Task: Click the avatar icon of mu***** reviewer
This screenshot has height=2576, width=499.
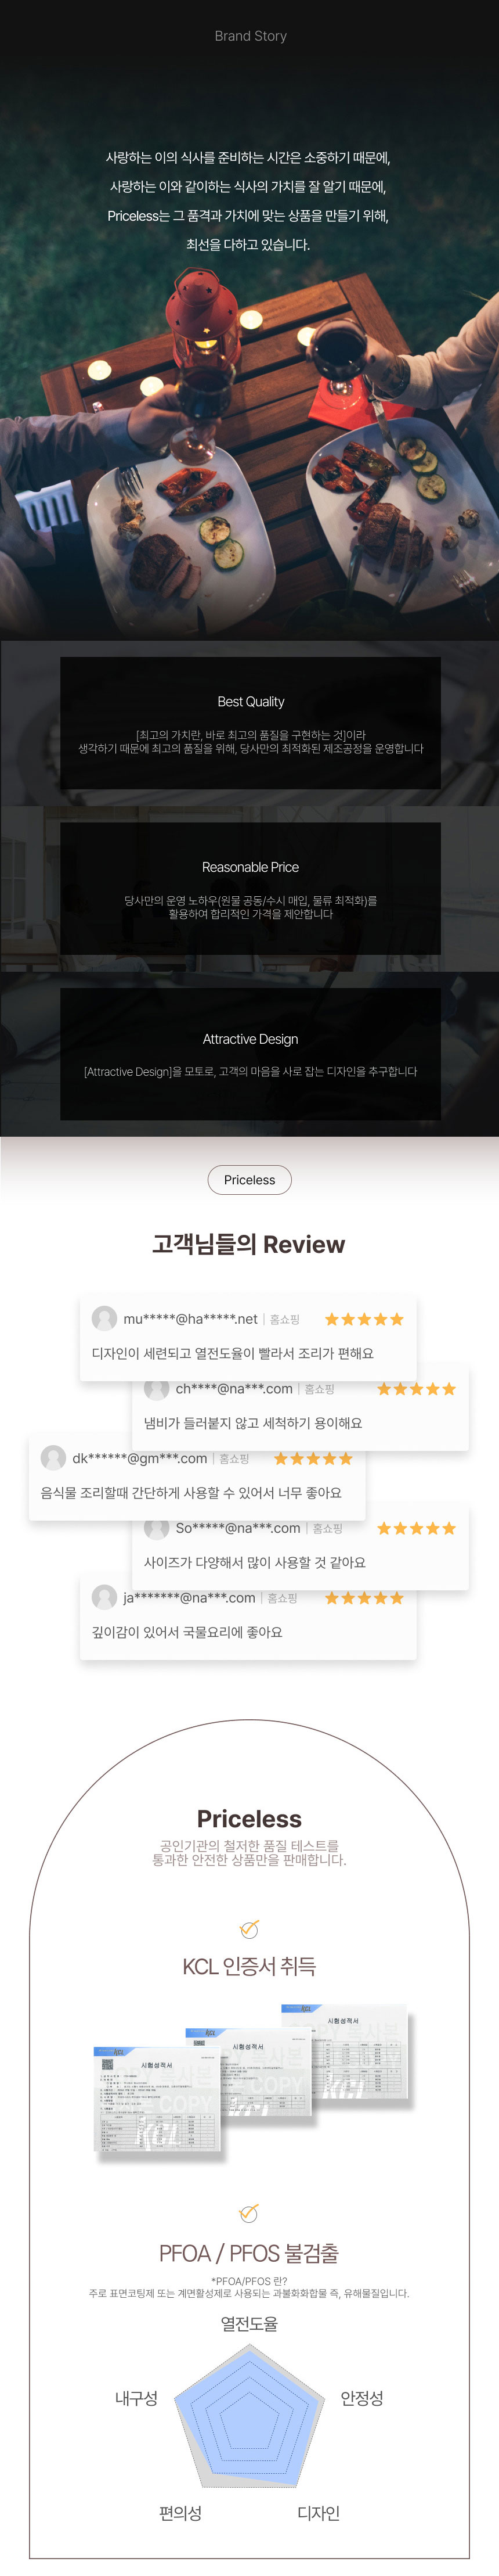Action: [x=104, y=1318]
